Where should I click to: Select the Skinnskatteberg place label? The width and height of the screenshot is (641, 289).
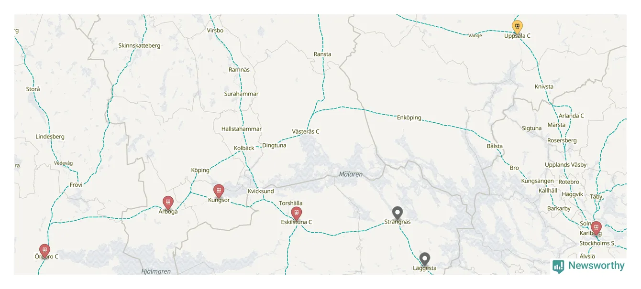point(139,46)
